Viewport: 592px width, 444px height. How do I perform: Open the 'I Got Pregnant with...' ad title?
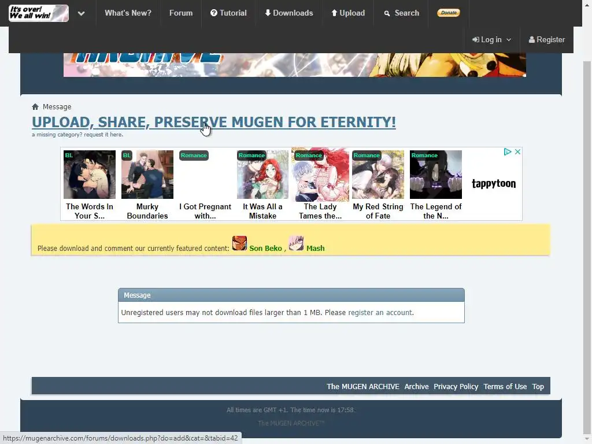pyautogui.click(x=205, y=211)
